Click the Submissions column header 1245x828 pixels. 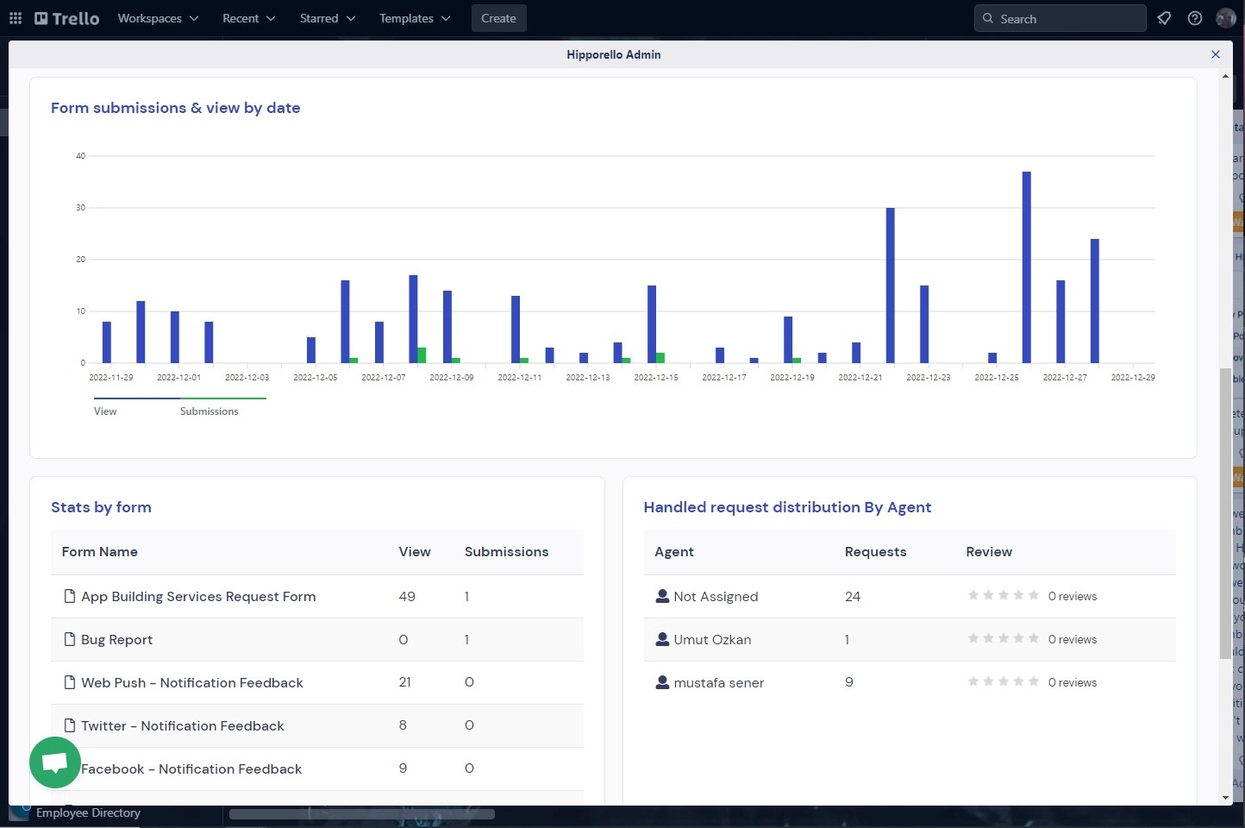[x=506, y=552]
